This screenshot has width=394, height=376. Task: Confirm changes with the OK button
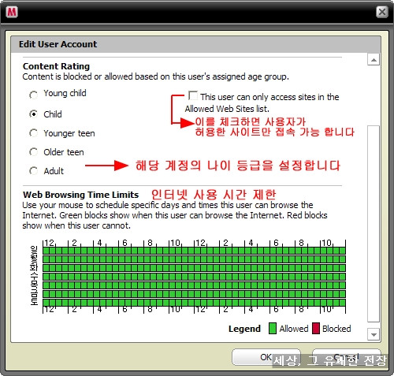point(266,357)
